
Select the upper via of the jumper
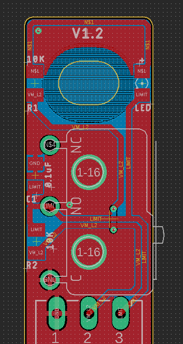pos(113,209)
